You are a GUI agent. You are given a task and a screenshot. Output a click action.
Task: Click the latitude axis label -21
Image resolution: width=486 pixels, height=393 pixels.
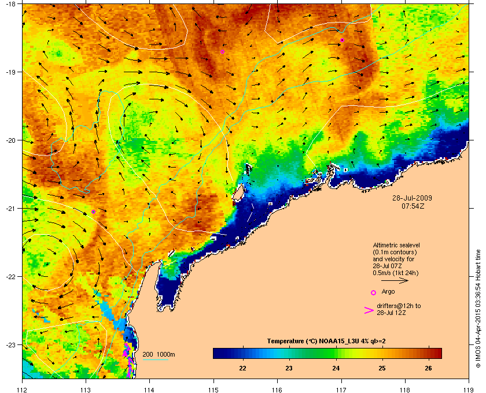pyautogui.click(x=10, y=208)
